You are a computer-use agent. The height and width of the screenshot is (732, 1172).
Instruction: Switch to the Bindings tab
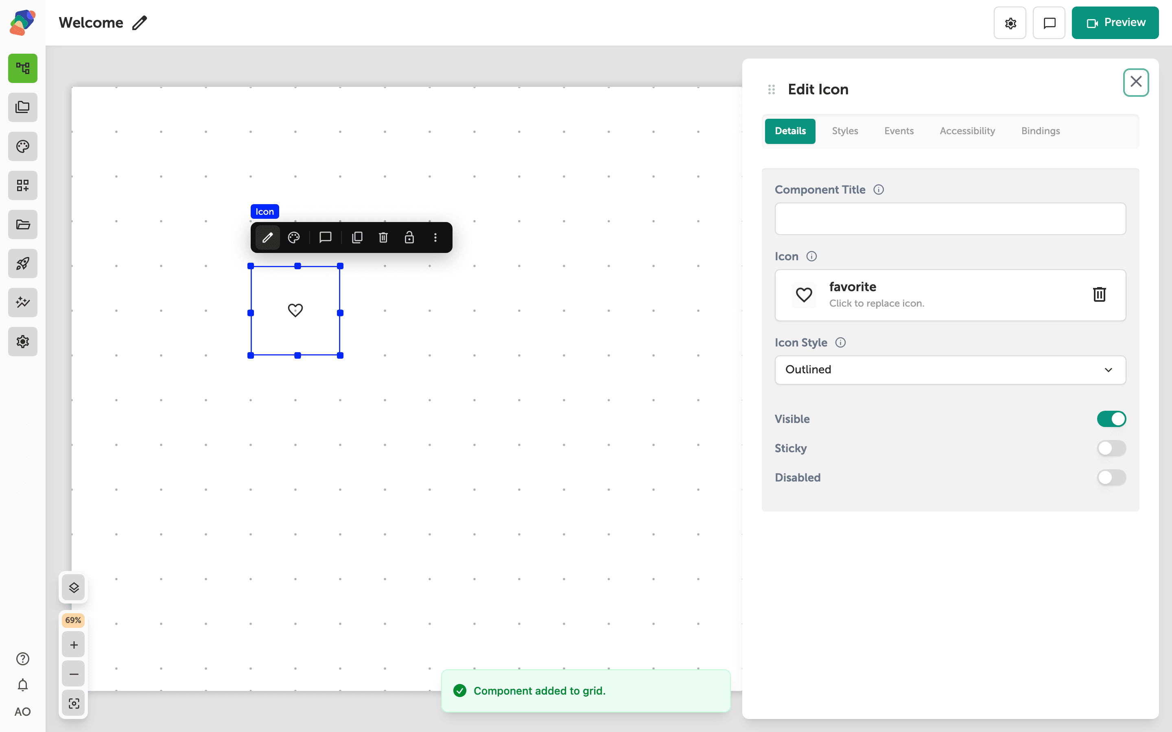point(1040,131)
